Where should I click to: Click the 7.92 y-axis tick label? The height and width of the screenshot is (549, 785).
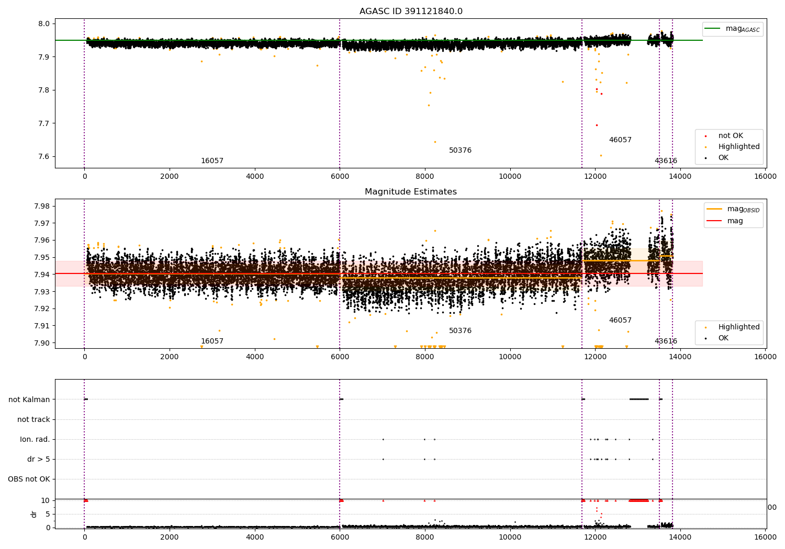[x=42, y=309]
